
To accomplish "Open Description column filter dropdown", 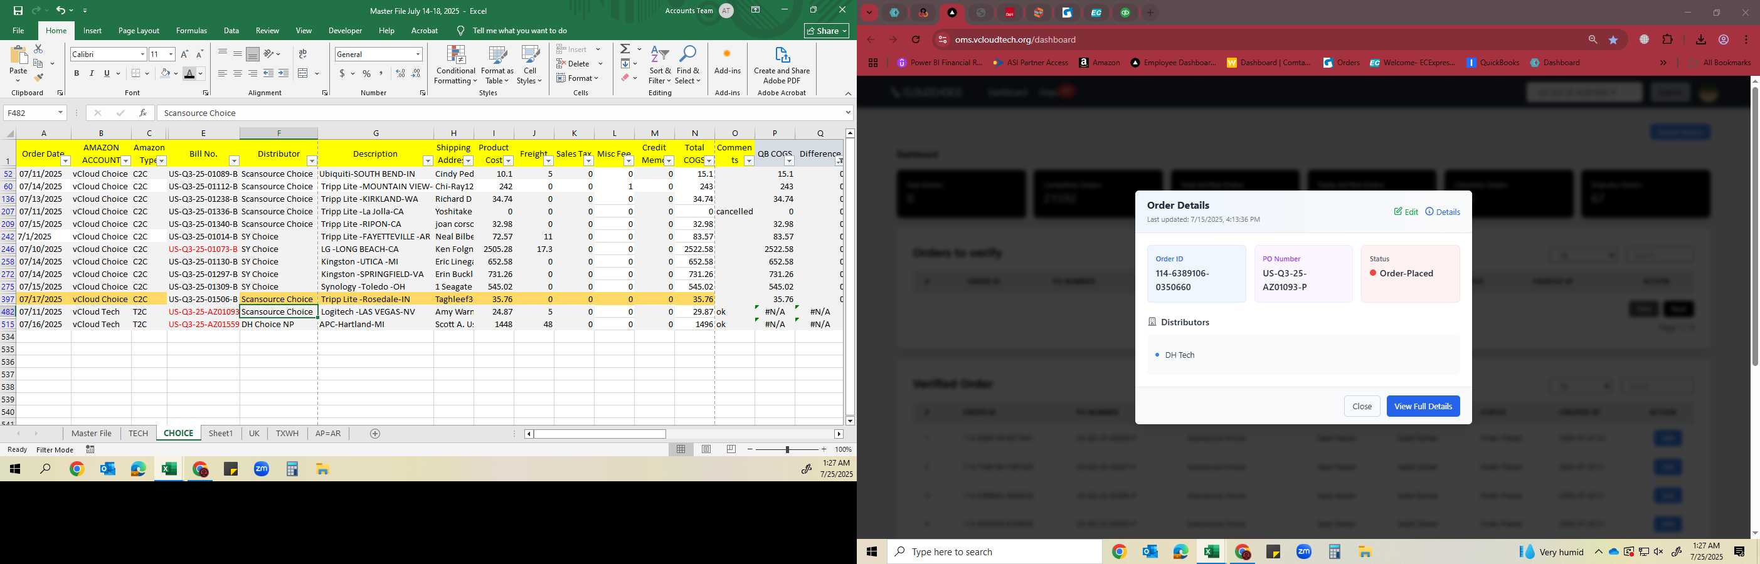I will coord(428,161).
